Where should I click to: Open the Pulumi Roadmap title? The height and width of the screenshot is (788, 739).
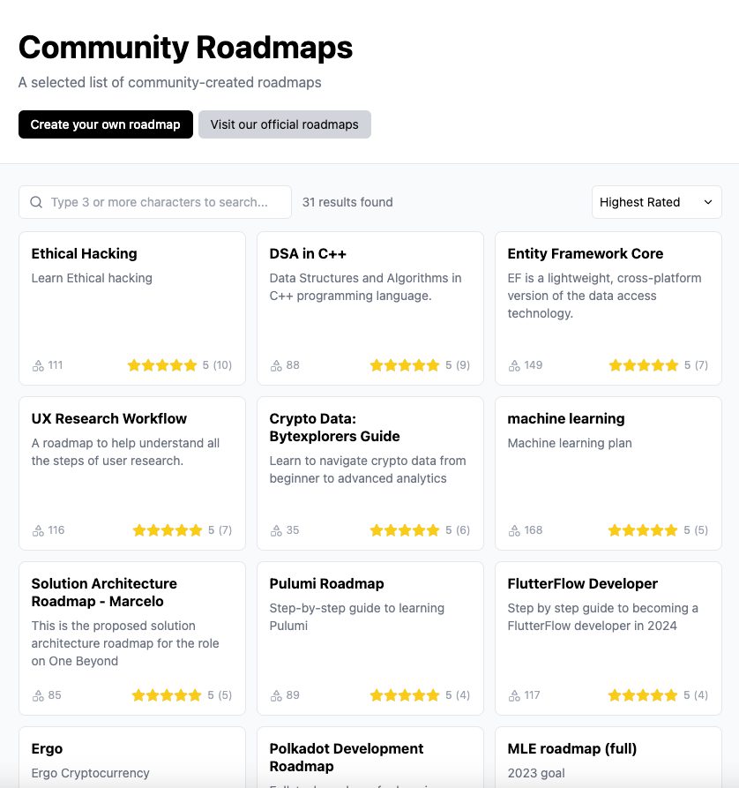[326, 583]
